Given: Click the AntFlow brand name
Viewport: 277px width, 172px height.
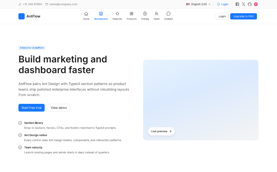Looking at the screenshot, I should click(x=33, y=16).
